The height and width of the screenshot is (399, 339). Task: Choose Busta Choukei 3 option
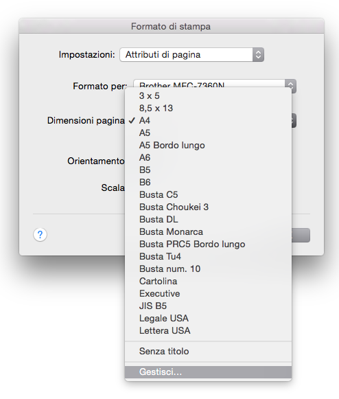pyautogui.click(x=208, y=207)
